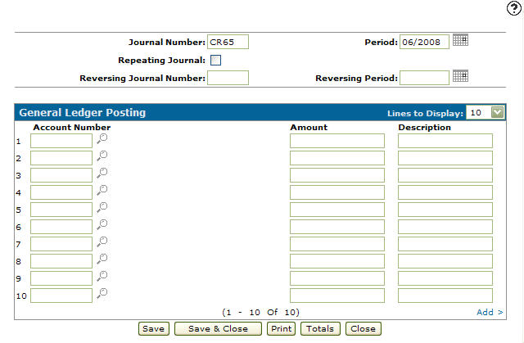The height and width of the screenshot is (343, 524).
Task: Tick the Repeating Journal checkbox
Action: pos(215,60)
